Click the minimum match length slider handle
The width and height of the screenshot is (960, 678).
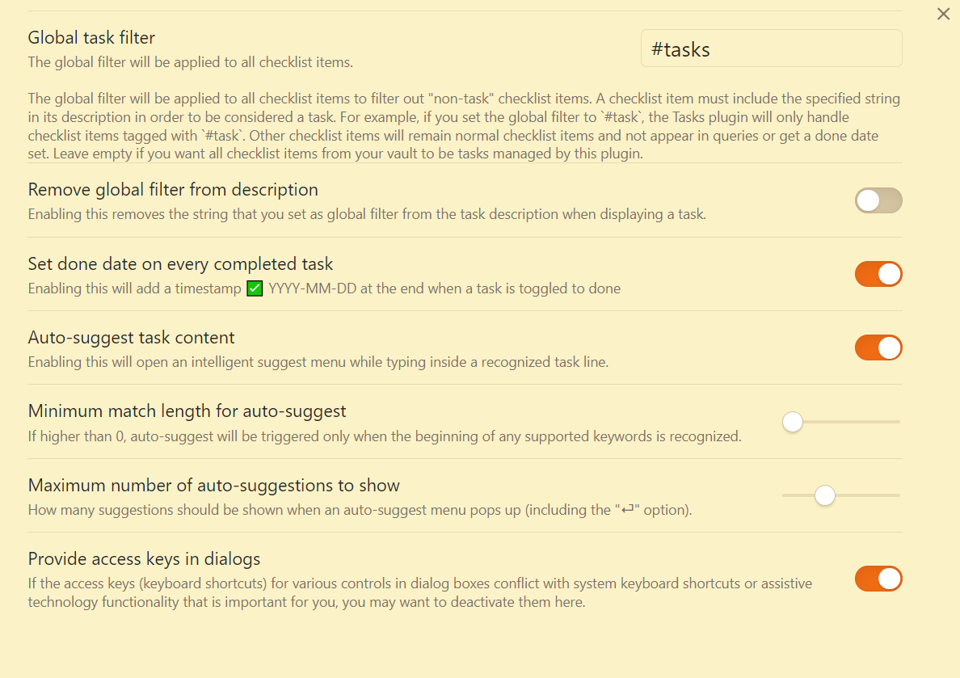(x=792, y=421)
